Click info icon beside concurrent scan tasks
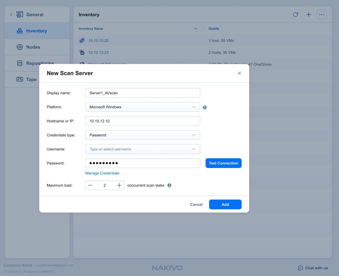Screen dimensions: 339x276 (169, 185)
